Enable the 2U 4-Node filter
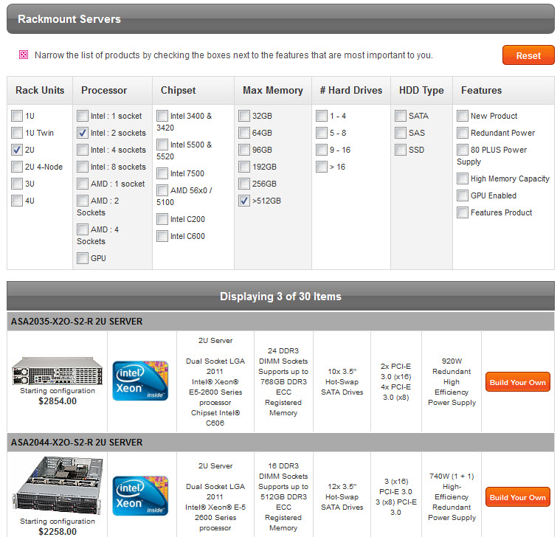560x537 pixels. (17, 167)
